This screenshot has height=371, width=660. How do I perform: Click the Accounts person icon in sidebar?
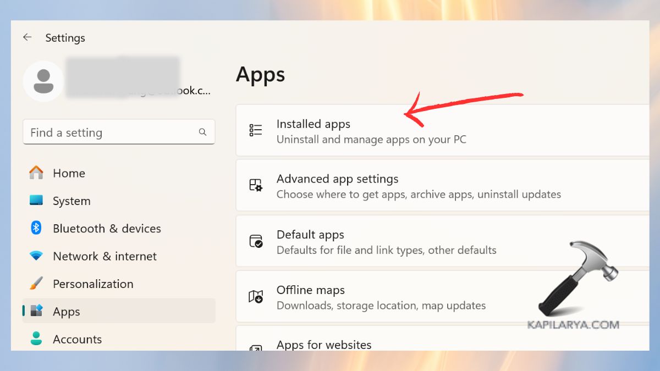(x=36, y=339)
